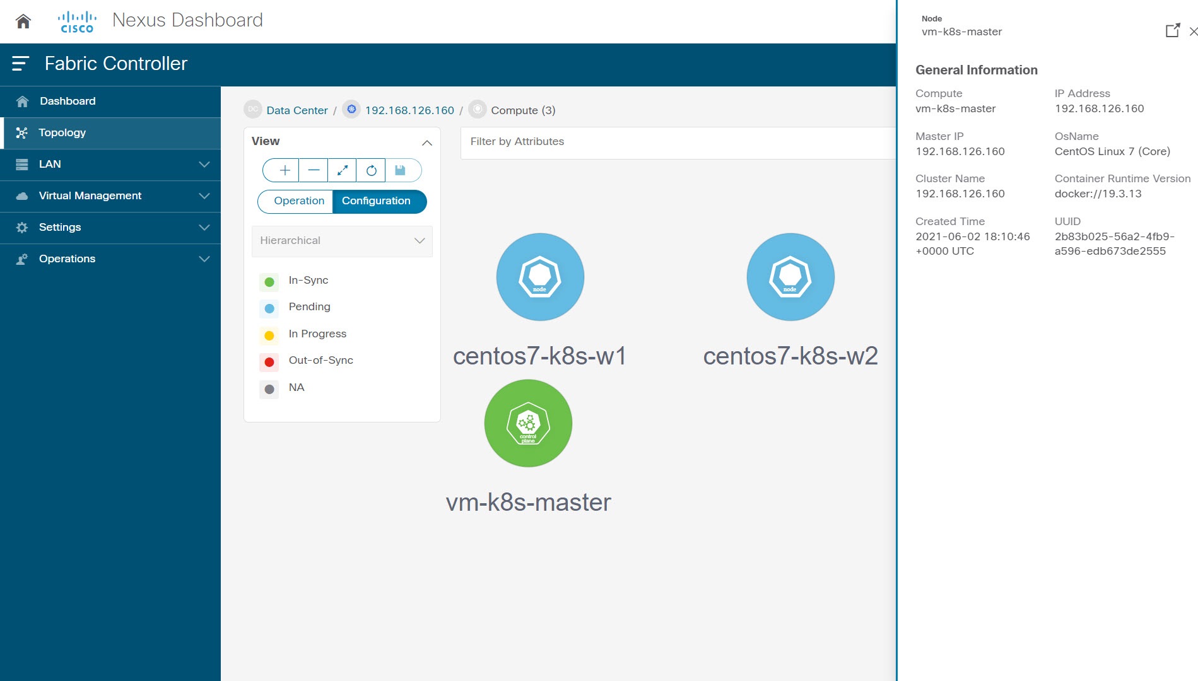Click the Settings gear icon
Viewport: 1198px width, 681px height.
22,228
